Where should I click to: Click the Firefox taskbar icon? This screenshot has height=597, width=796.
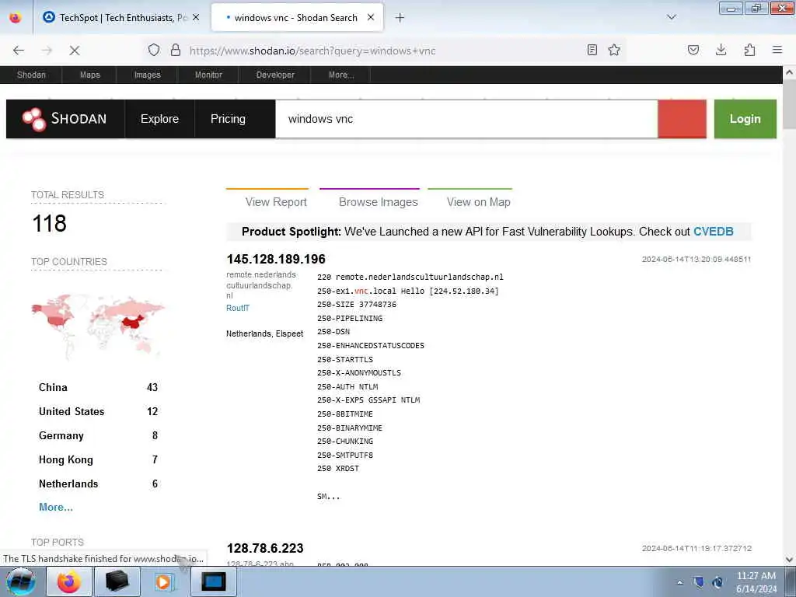68,582
